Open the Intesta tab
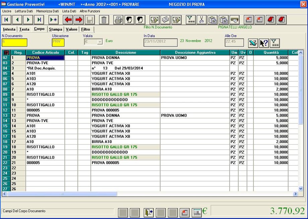 (x=9, y=29)
